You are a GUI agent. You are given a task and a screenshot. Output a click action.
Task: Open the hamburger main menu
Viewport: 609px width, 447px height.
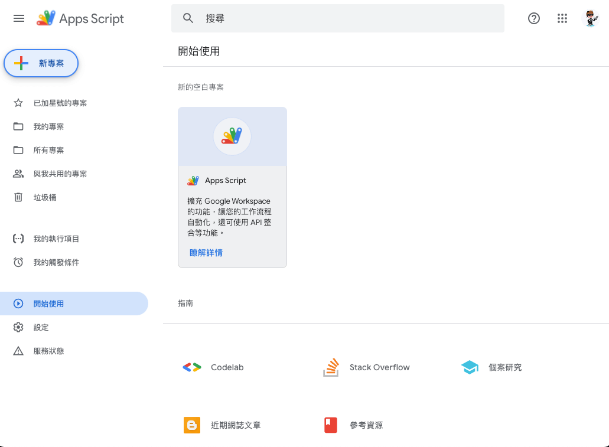pyautogui.click(x=19, y=18)
